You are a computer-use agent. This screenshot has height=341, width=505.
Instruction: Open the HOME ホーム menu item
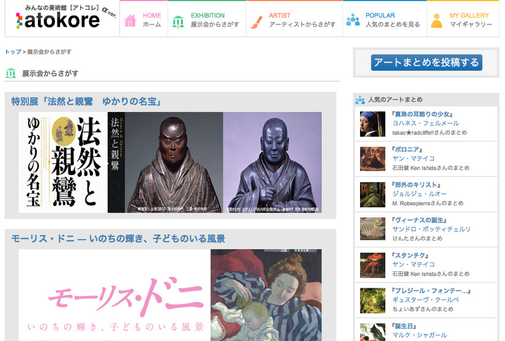[x=144, y=19]
